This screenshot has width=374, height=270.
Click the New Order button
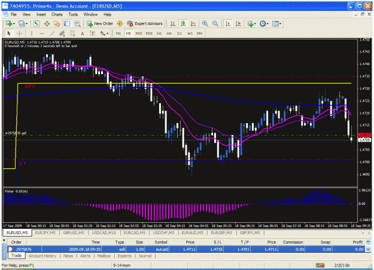click(100, 23)
